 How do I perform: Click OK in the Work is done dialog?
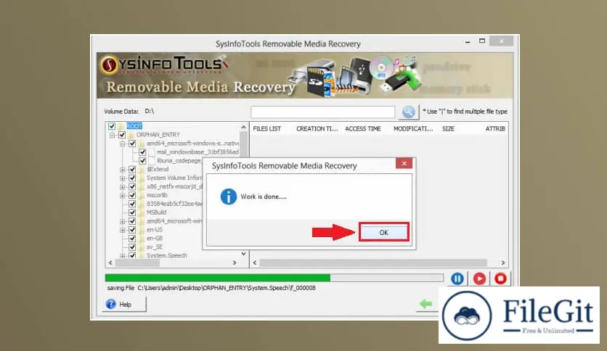point(383,232)
